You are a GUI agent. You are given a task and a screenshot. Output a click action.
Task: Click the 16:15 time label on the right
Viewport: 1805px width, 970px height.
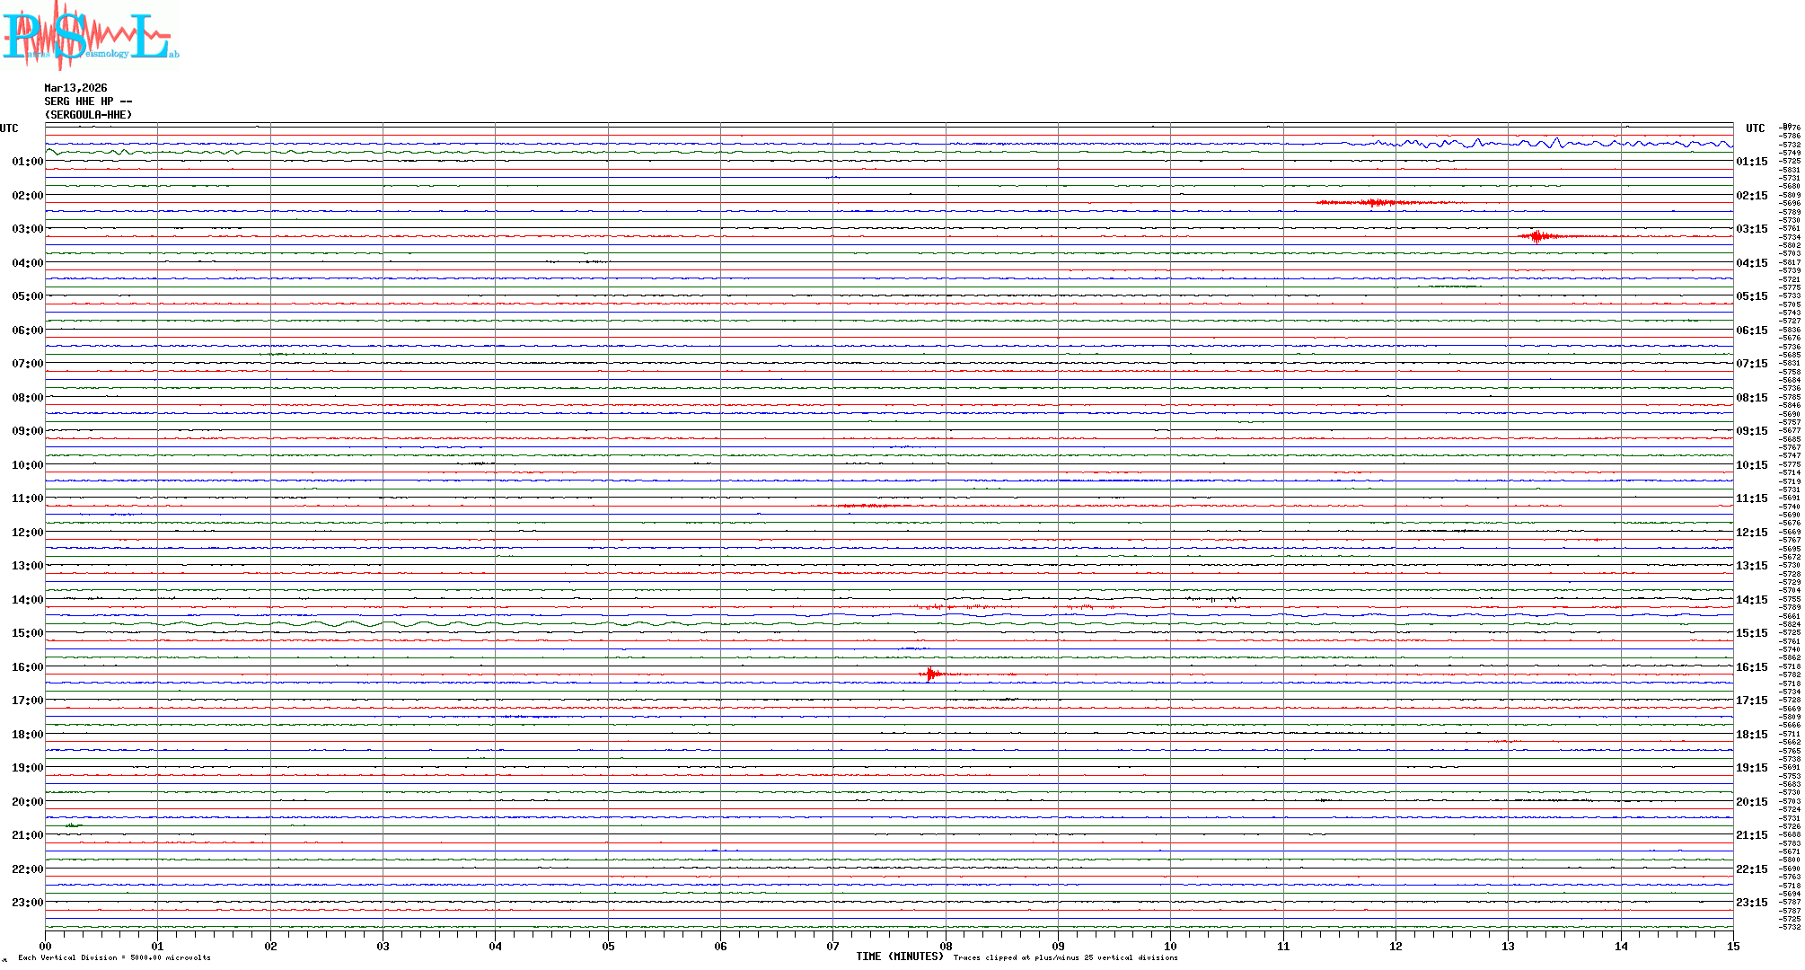[1751, 667]
